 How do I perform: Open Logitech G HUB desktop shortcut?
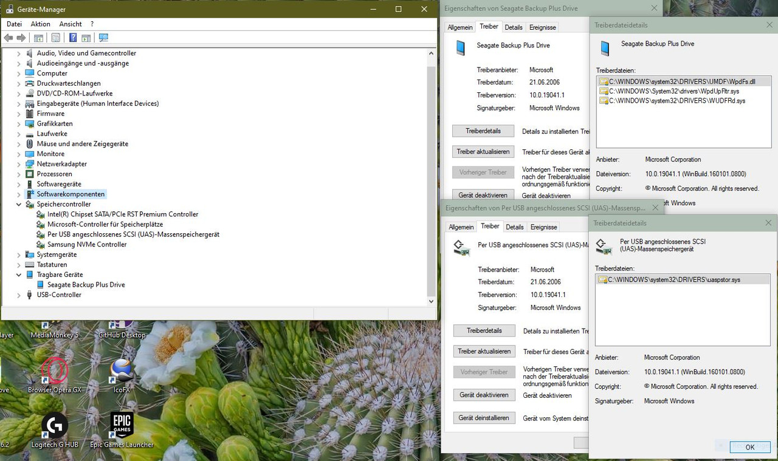click(x=55, y=431)
